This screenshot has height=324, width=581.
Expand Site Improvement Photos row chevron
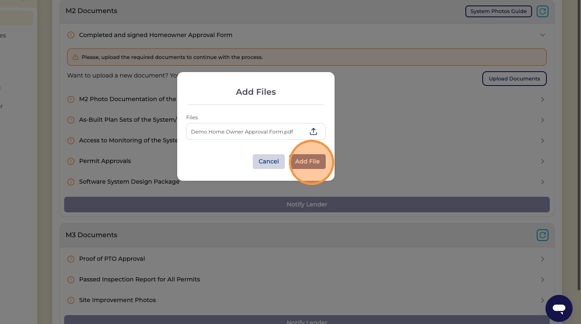pyautogui.click(x=543, y=300)
